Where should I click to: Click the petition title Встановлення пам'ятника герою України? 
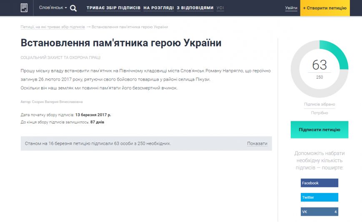click(x=121, y=43)
